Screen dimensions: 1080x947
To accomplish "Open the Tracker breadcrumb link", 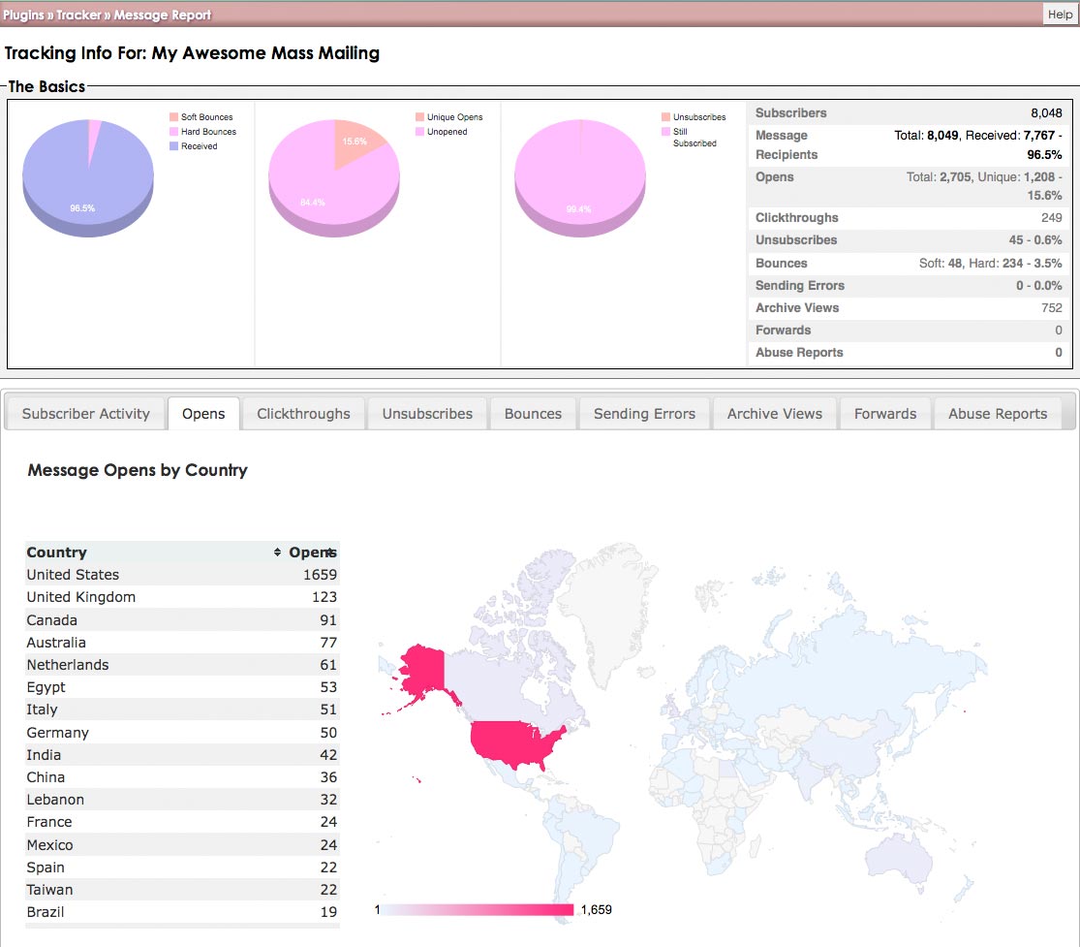I will 78,16.
